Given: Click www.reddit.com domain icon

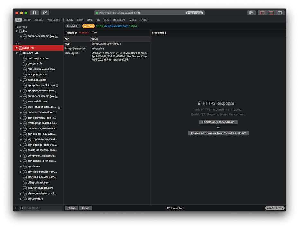Looking at the screenshot, I should [x=25, y=101].
